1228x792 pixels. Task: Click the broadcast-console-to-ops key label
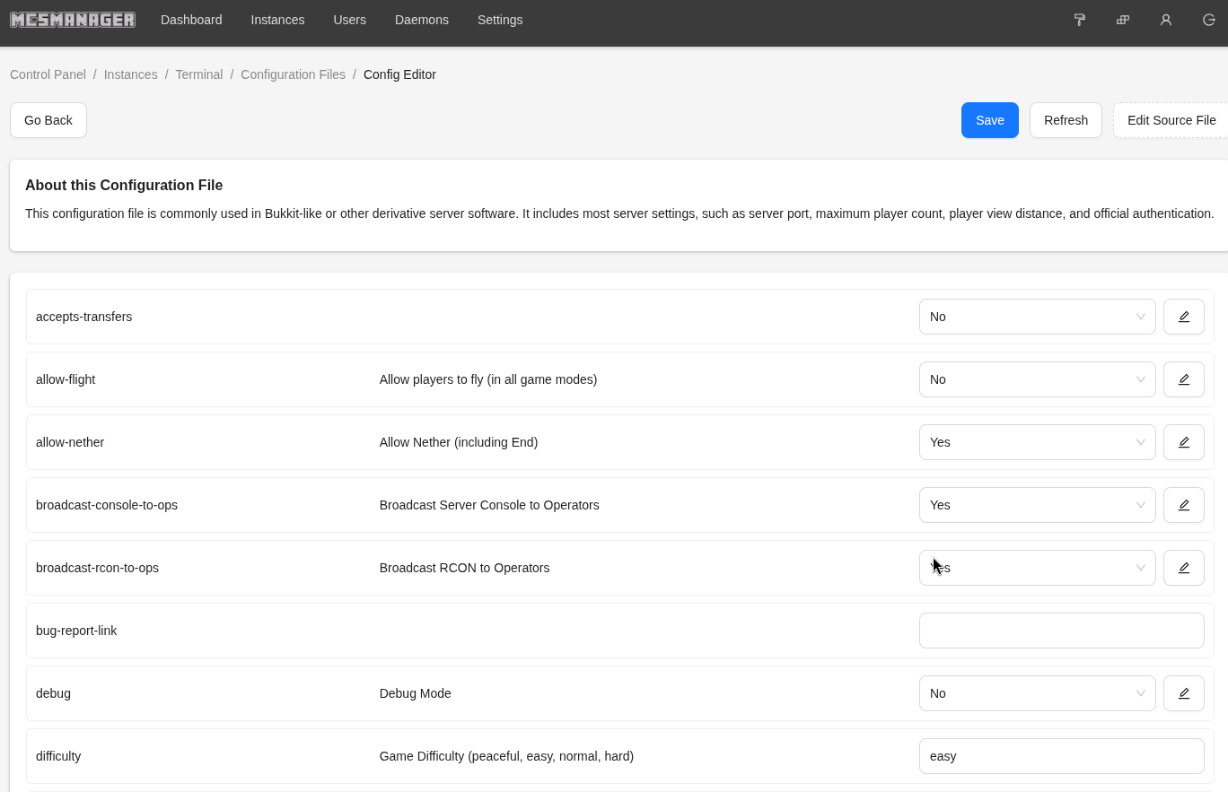[x=107, y=505]
